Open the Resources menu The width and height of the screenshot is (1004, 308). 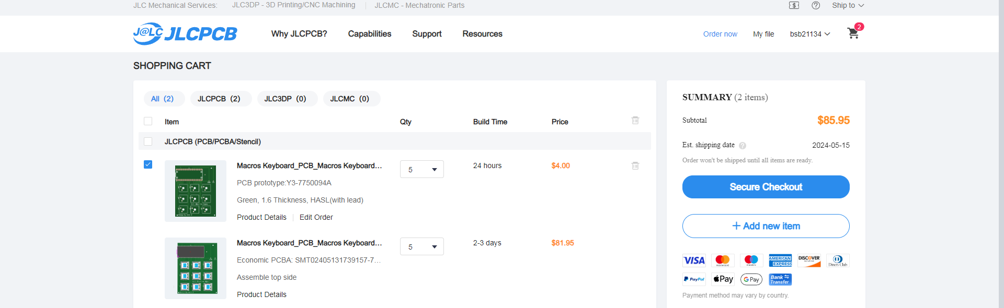coord(482,34)
